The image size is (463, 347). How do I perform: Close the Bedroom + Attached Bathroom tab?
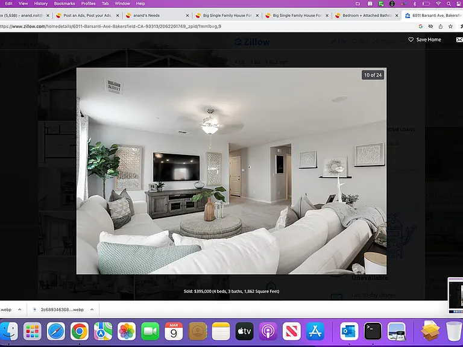(397, 15)
